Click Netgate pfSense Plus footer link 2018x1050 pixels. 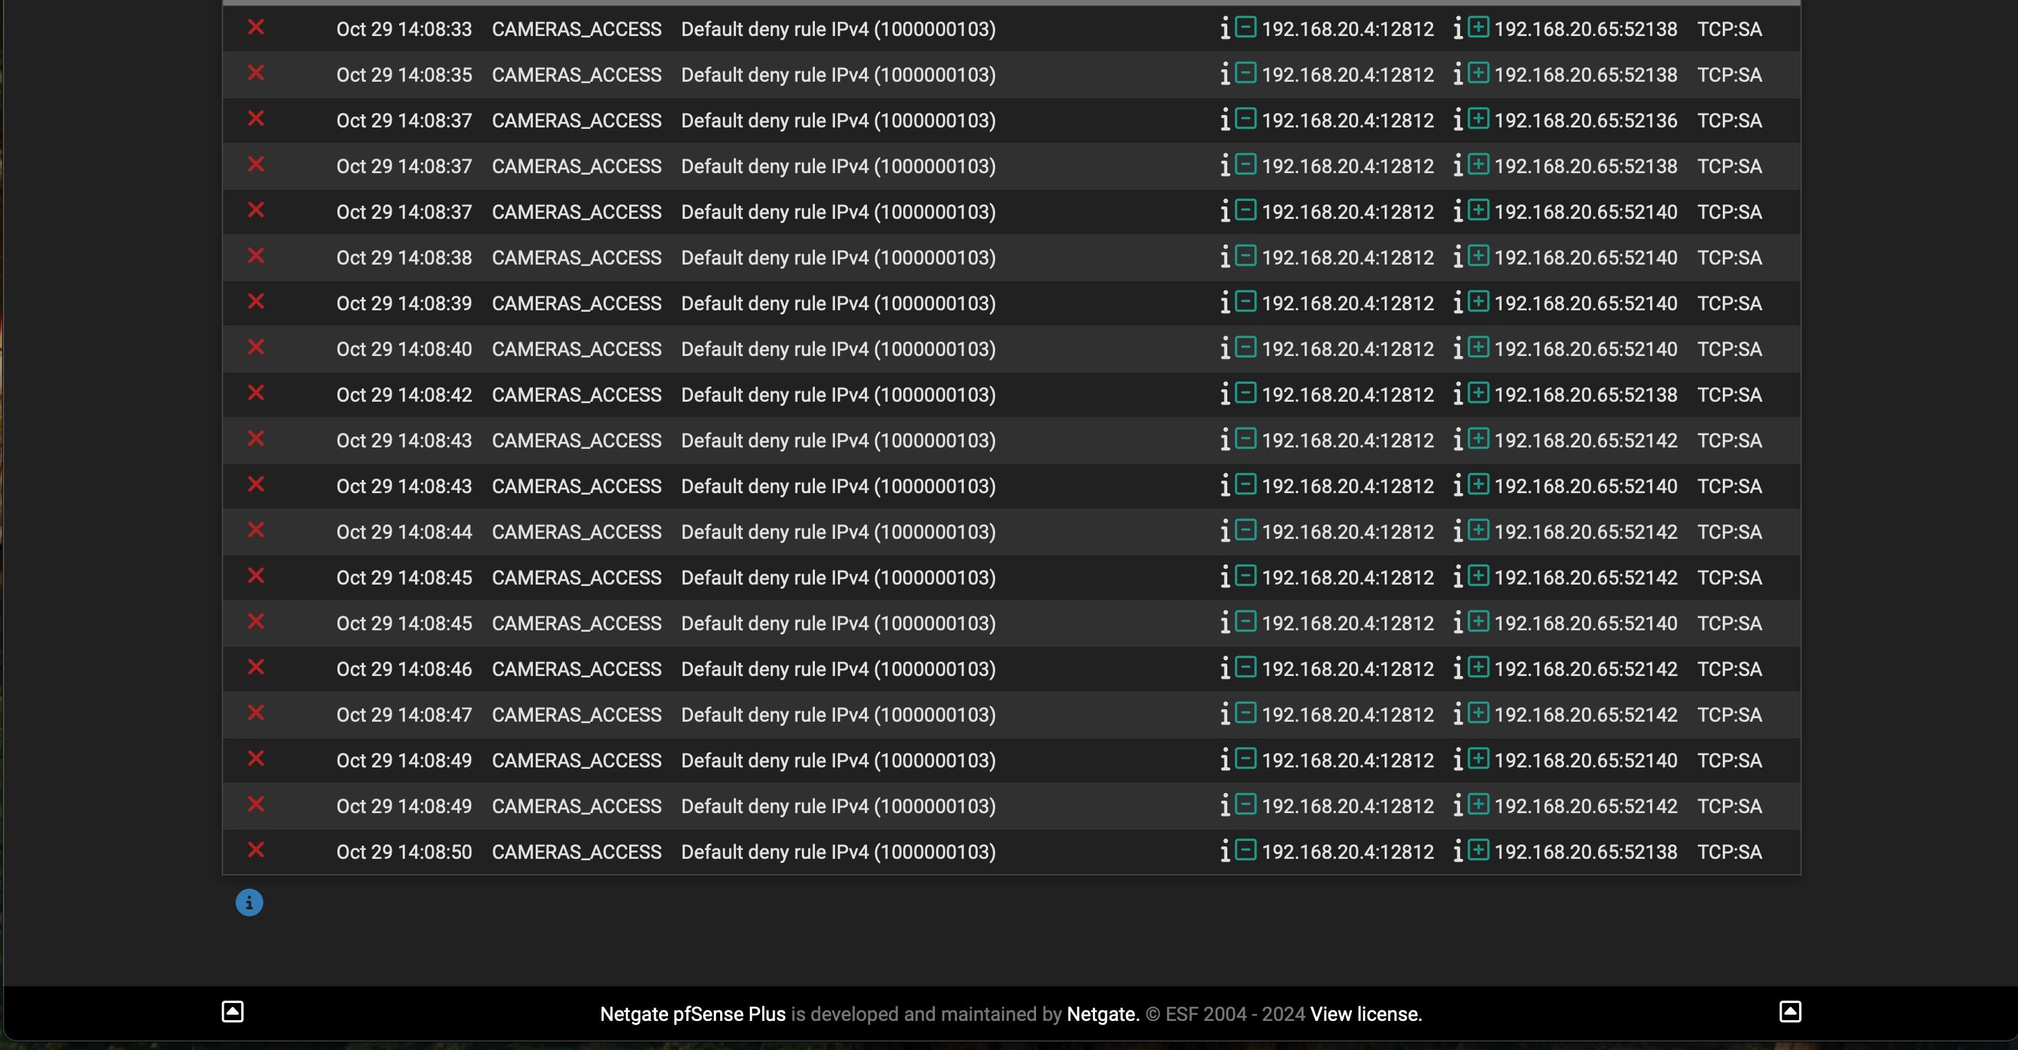pyautogui.click(x=692, y=1015)
